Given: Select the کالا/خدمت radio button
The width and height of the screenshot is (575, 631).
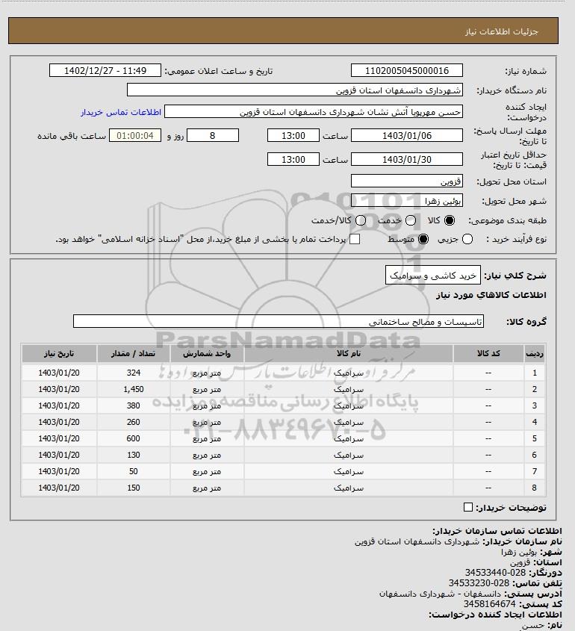Looking at the screenshot, I should 361,220.
